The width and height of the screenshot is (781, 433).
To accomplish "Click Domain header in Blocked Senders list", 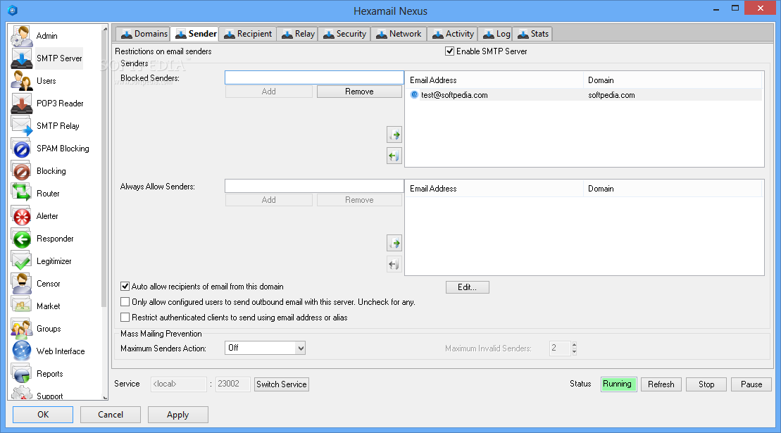I will [673, 80].
